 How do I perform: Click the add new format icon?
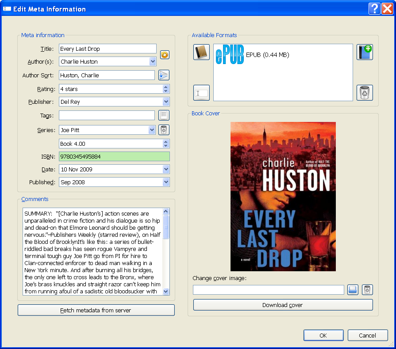tap(365, 52)
